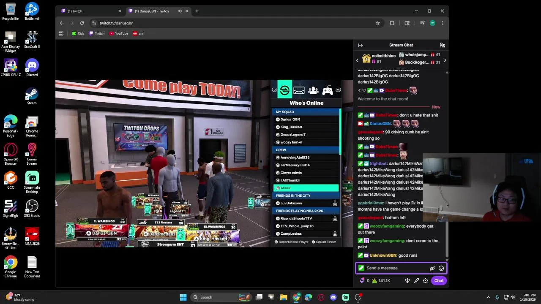This screenshot has height=304, width=541.
Task: Open SignalRgb desktop icon
Action: (x=11, y=208)
